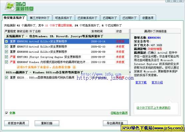The height and width of the screenshot is (132, 185).
Task: Open the 官方介绍 link
Action: point(157,82)
